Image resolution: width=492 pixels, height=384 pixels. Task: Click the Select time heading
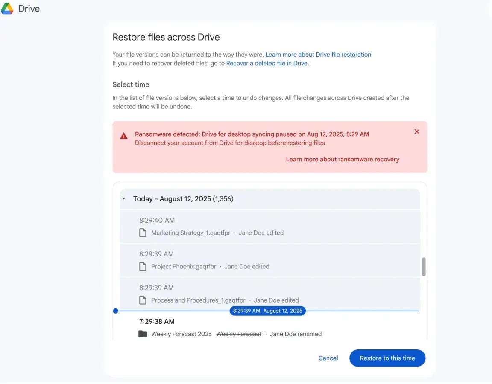point(131,84)
